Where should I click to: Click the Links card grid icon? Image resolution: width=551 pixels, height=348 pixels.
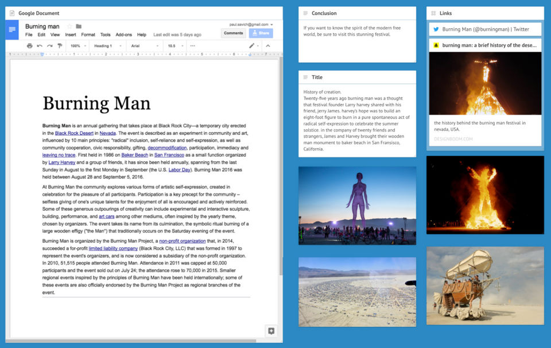tap(433, 13)
